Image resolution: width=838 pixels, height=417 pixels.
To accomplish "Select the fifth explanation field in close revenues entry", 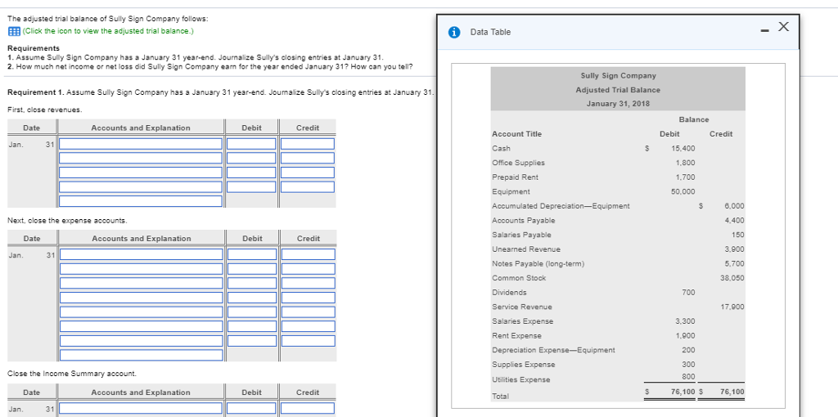I will point(141,201).
